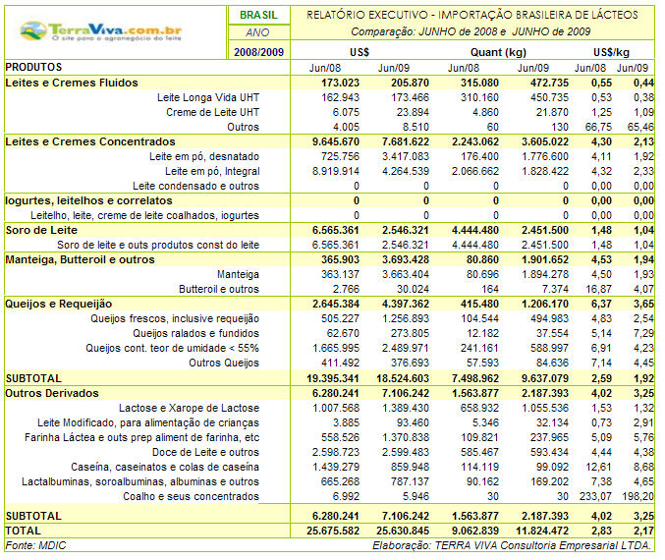Viewport: 665px width, 560px height.
Task: Click the Outros Derivados category row
Action: [x=329, y=393]
